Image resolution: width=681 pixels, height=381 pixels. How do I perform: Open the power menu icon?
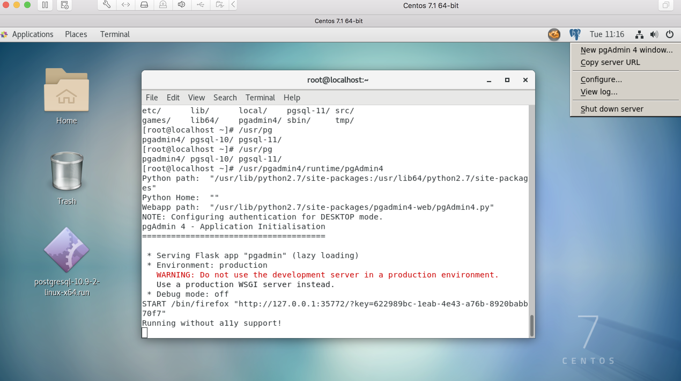(x=669, y=34)
